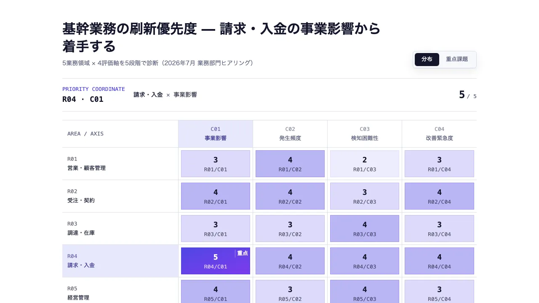The image size is (539, 303).
Task: Click the 請求・入金 × 事業影響 description
Action: coord(165,95)
